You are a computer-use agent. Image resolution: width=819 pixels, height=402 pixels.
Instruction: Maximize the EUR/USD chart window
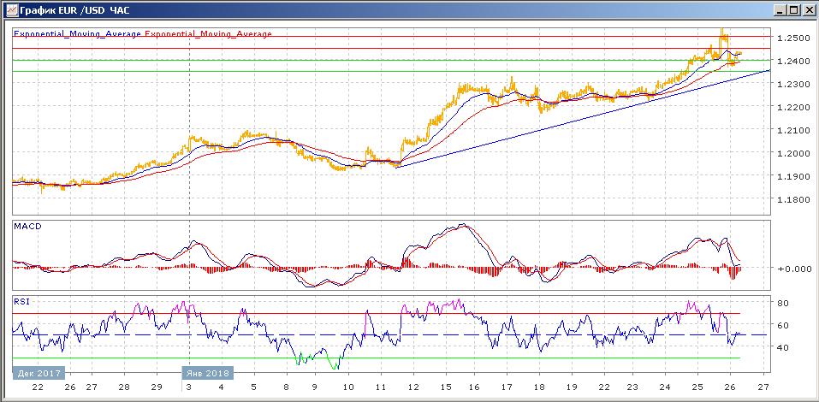(x=794, y=9)
